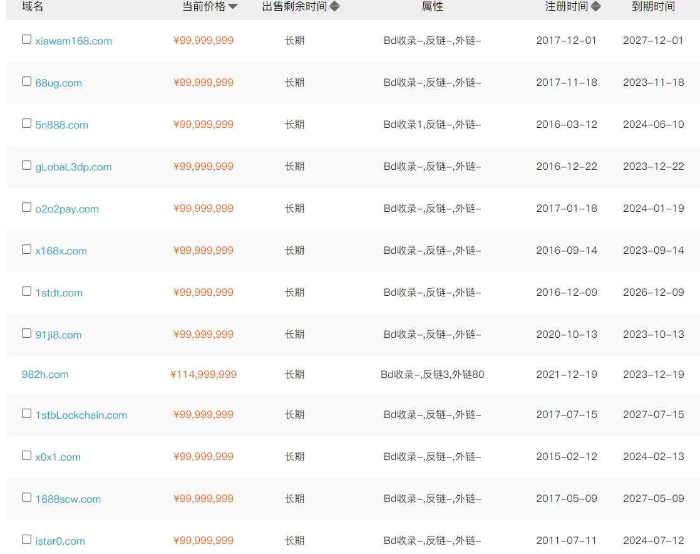
Task: Open the 1stbLockchain.com domain link
Action: click(x=81, y=415)
